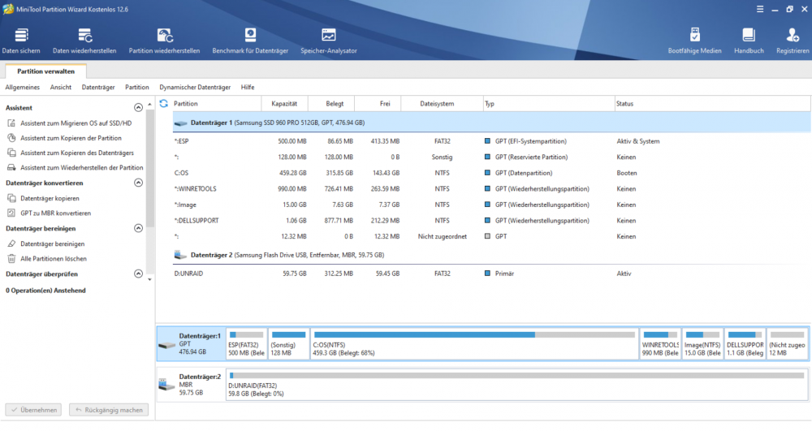Select the *:ESP partition row
The height and width of the screenshot is (431, 812).
(x=491, y=141)
